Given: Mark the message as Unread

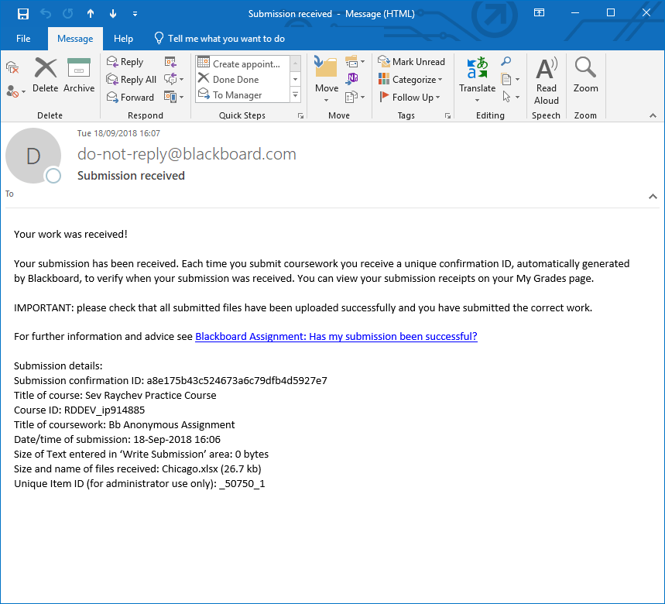Looking at the screenshot, I should tap(411, 62).
